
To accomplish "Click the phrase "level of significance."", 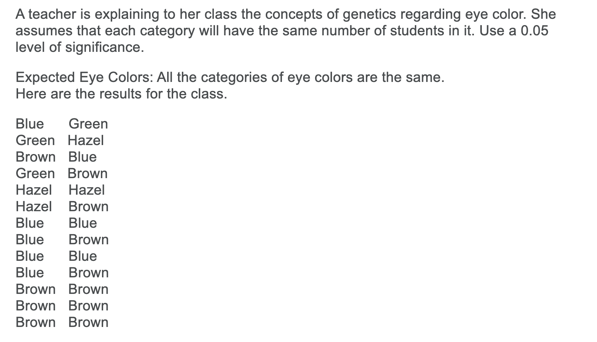I will pos(80,47).
